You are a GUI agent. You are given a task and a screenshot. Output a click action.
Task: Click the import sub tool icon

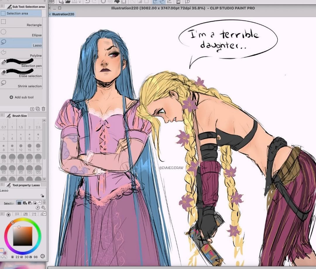point(32,109)
